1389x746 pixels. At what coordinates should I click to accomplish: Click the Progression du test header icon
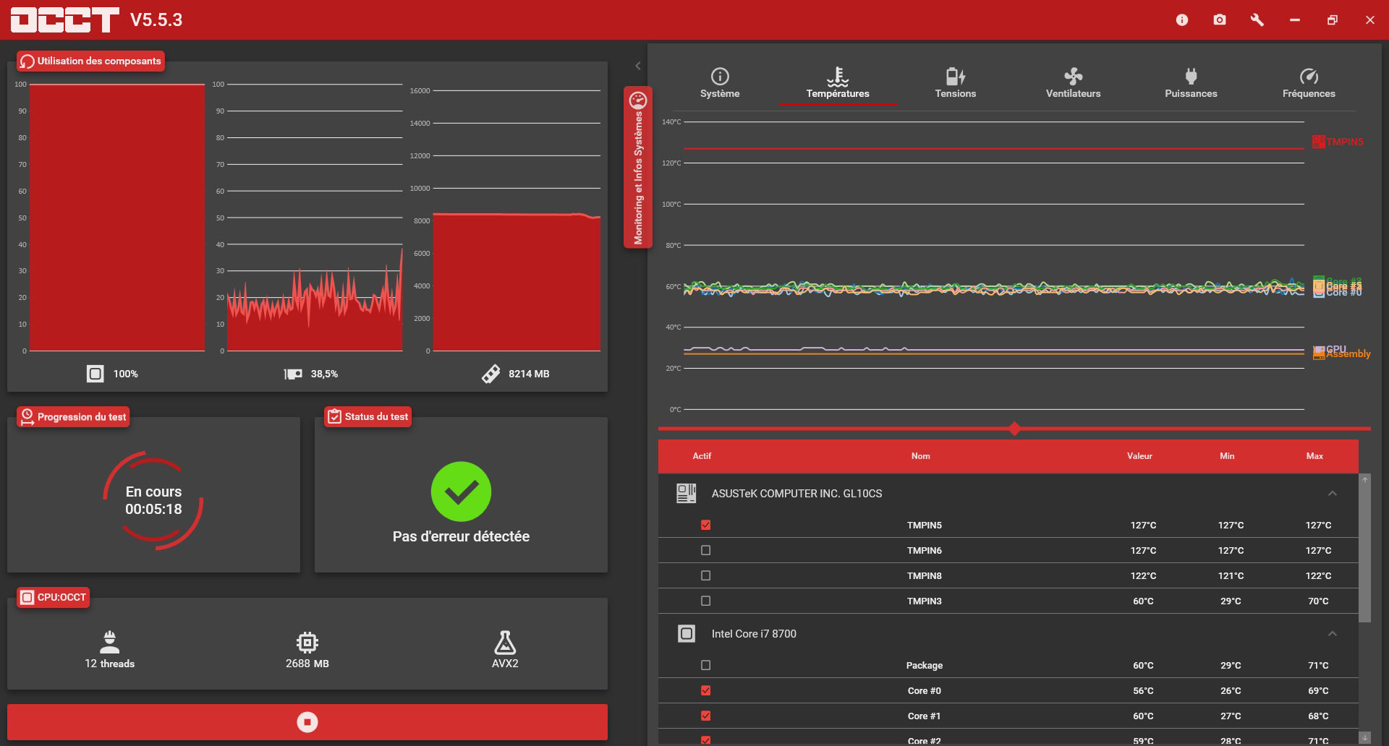pos(27,417)
